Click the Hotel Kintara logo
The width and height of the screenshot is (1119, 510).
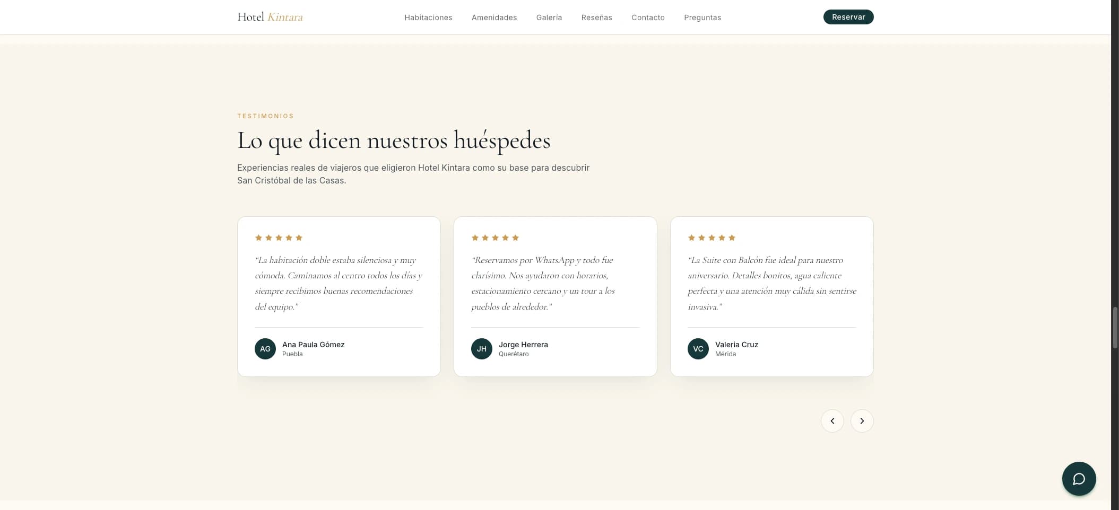point(270,17)
